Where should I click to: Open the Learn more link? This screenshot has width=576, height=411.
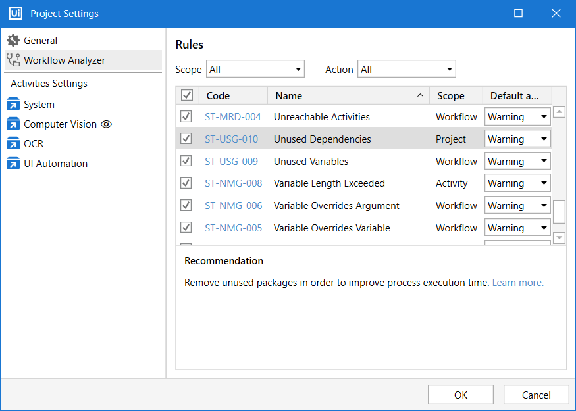(x=517, y=283)
